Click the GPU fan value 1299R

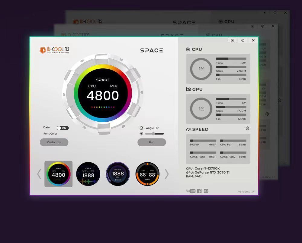pos(242,119)
